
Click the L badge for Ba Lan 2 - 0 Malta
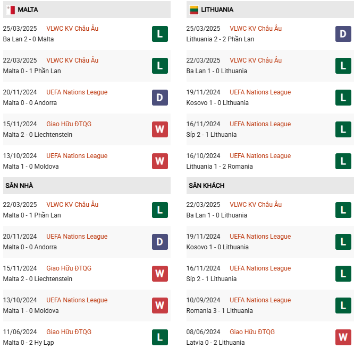160,34
